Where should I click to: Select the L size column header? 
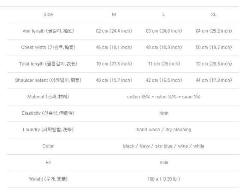[x=164, y=14]
